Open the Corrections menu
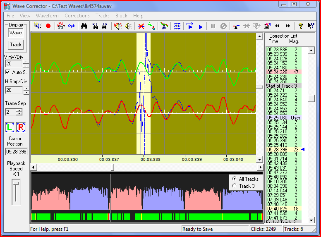Viewport: 321px width, 237px height. click(77, 16)
